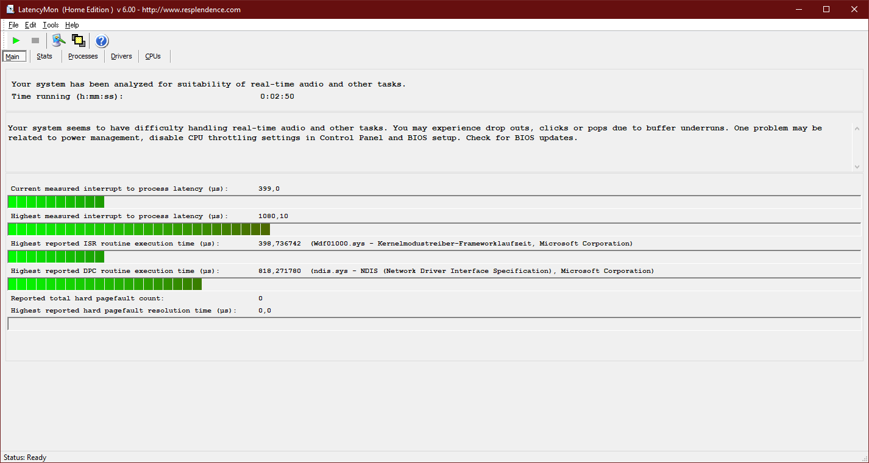Switch to the Processes tab

[x=83, y=56]
